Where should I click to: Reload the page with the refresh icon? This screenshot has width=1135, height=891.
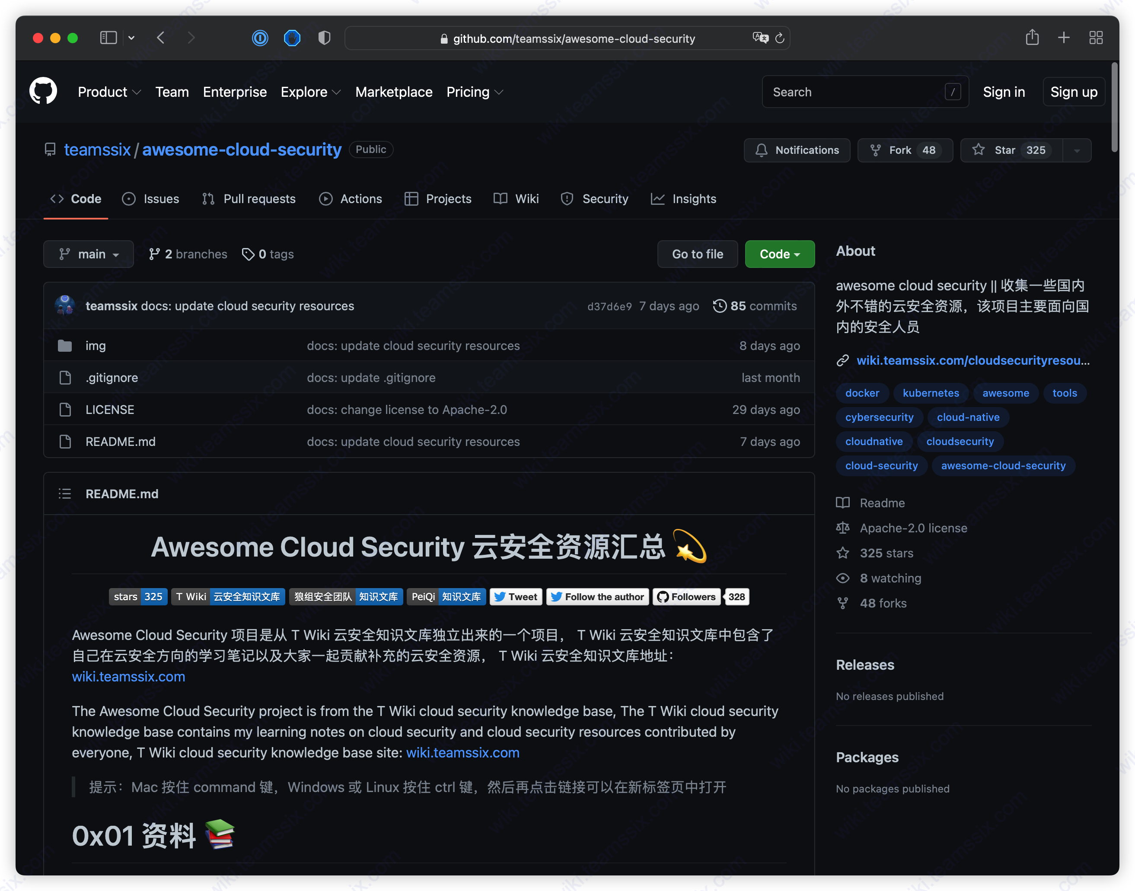[x=780, y=38]
